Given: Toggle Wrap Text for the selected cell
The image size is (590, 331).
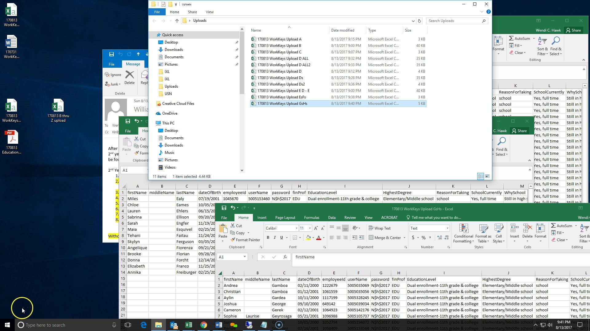Looking at the screenshot, I should 380,228.
